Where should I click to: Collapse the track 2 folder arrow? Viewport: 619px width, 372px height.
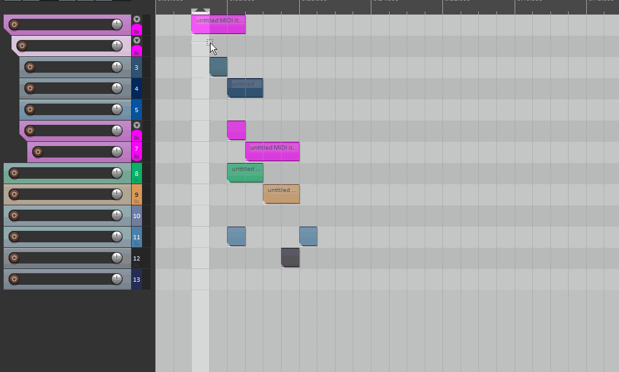(137, 41)
